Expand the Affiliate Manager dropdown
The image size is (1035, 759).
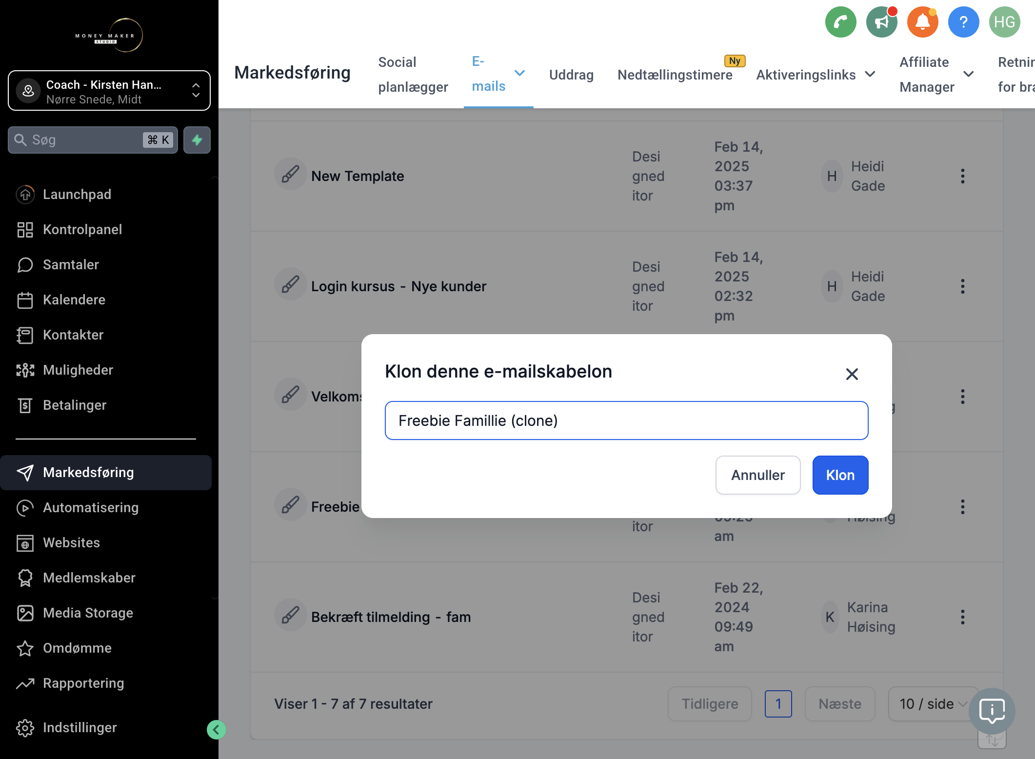(x=968, y=74)
